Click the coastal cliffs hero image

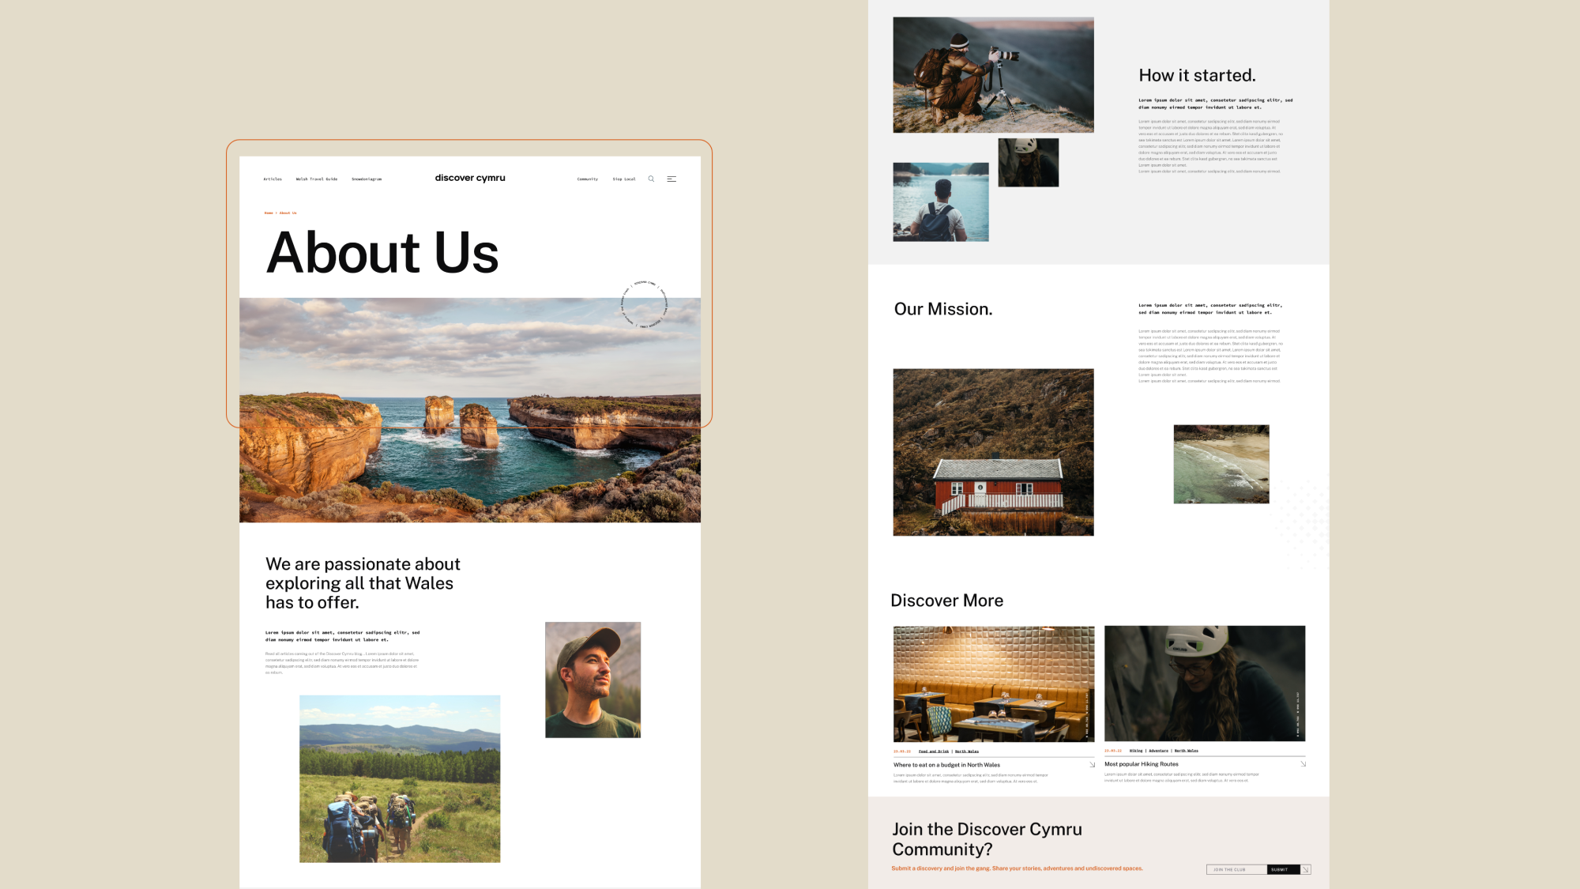[x=470, y=410]
